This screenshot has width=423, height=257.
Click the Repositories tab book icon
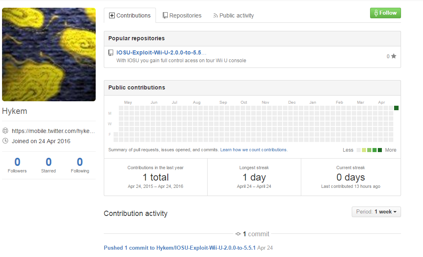point(165,15)
